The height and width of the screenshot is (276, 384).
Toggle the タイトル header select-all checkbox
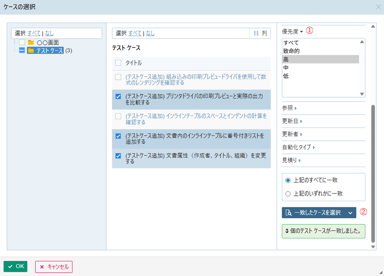[x=118, y=63]
